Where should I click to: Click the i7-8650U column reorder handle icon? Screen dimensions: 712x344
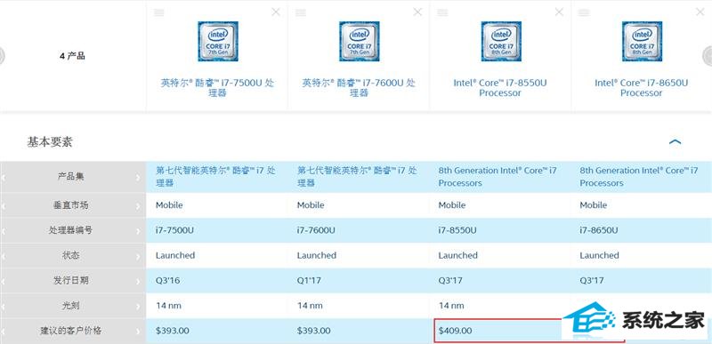[584, 12]
